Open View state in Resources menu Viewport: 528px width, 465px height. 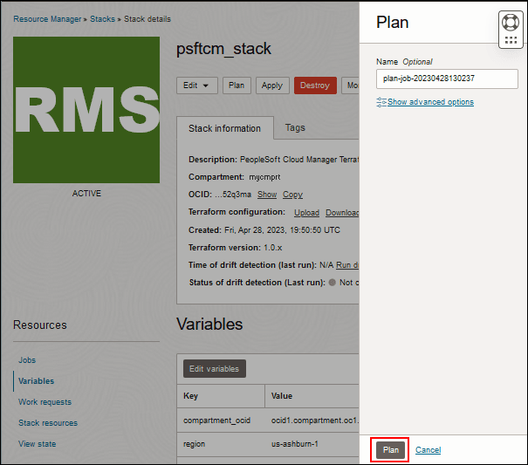pyautogui.click(x=37, y=444)
